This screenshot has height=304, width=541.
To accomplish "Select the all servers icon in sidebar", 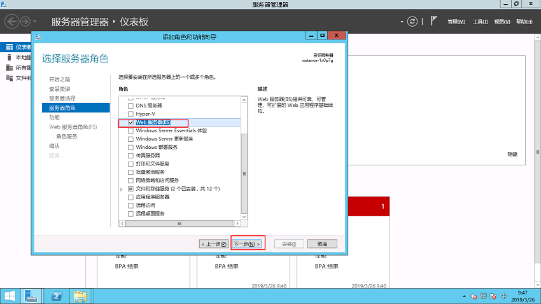I will (10, 67).
